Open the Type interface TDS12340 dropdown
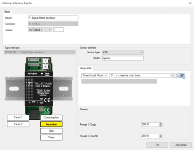 [40, 52]
